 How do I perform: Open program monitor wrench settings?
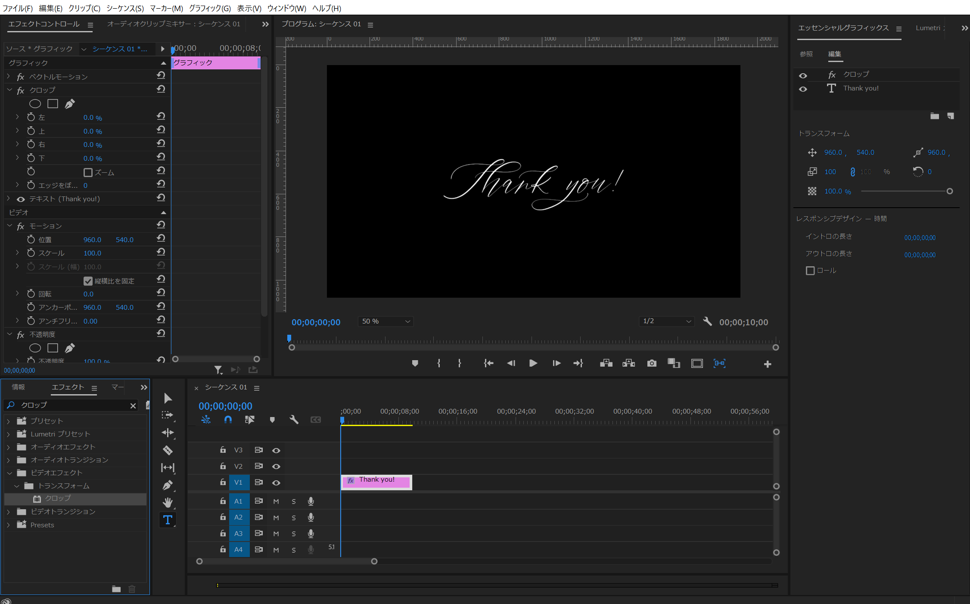707,321
